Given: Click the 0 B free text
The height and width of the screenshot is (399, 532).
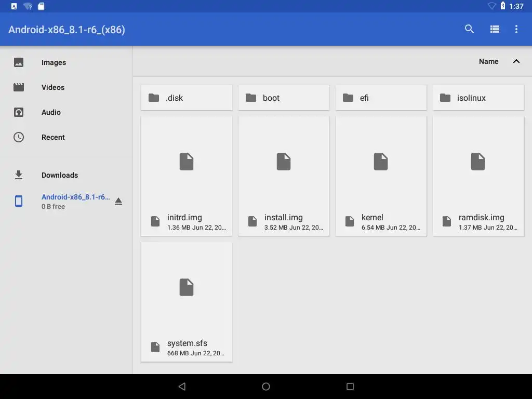Looking at the screenshot, I should coord(54,206).
